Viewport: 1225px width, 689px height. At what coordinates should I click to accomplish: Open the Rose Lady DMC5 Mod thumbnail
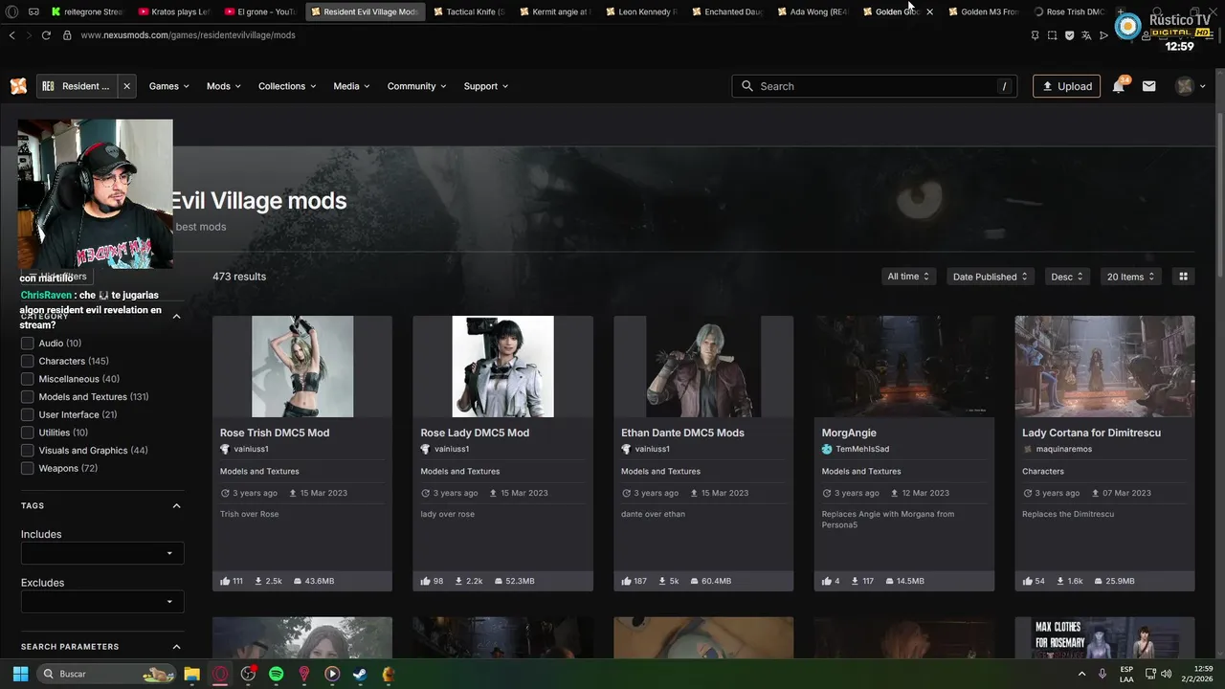[x=502, y=367]
